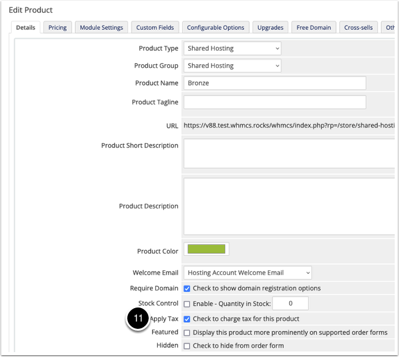This screenshot has height=357, width=399.
Task: Open the Product Type dropdown
Action: coord(233,48)
